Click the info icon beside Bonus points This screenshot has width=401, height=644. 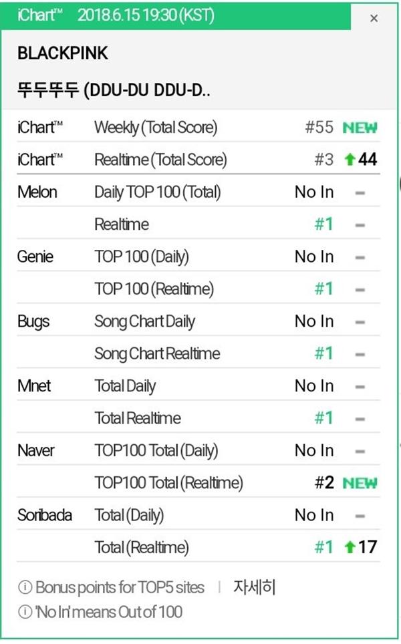25,589
